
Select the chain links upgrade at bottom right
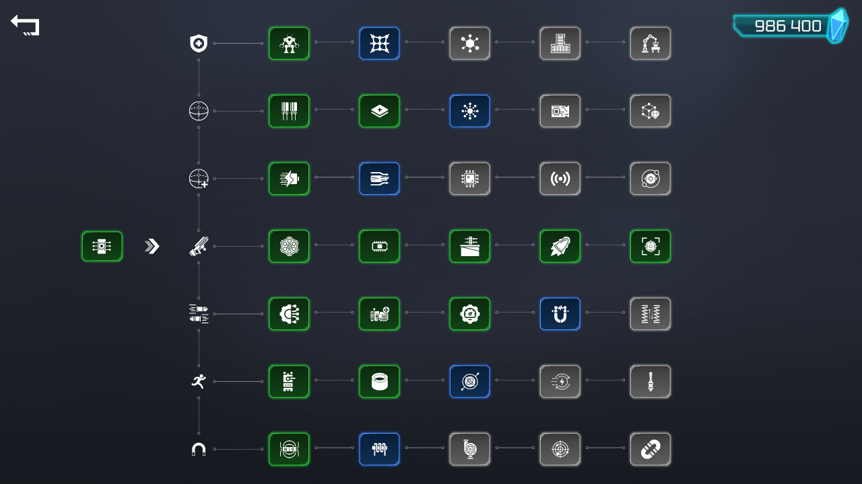[650, 449]
